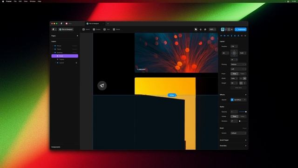Add a Scroll Target with plus icon
The height and width of the screenshot is (168, 298).
tap(245, 140)
